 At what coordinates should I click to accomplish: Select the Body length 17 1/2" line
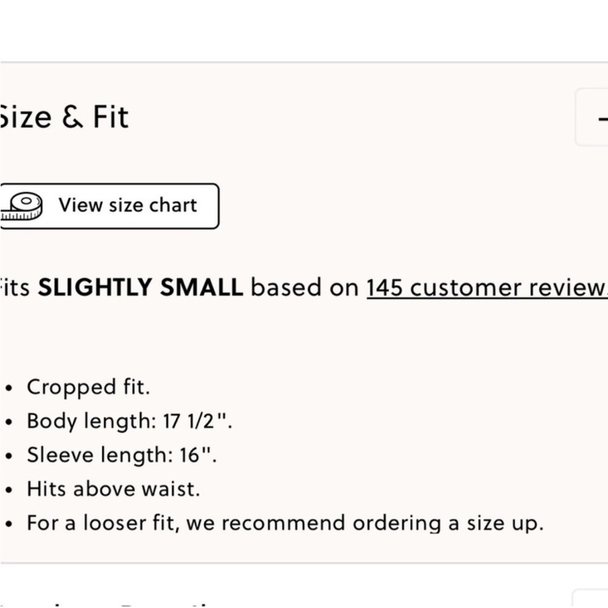(x=130, y=421)
